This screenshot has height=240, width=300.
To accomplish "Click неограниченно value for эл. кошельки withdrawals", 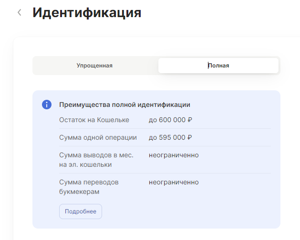I will [x=174, y=155].
